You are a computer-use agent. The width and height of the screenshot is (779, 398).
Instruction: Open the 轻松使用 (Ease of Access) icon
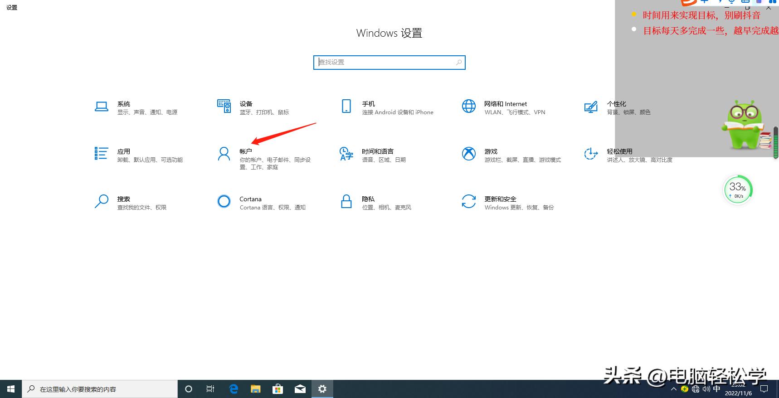591,154
